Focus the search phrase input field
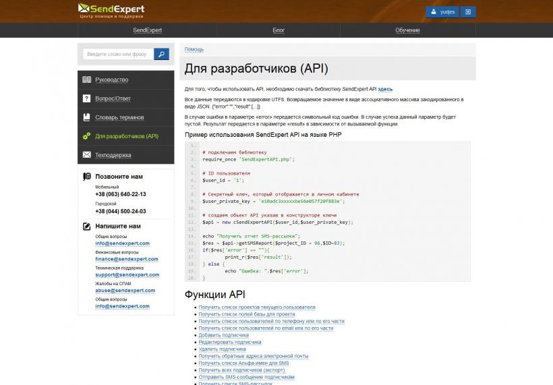 (119, 55)
